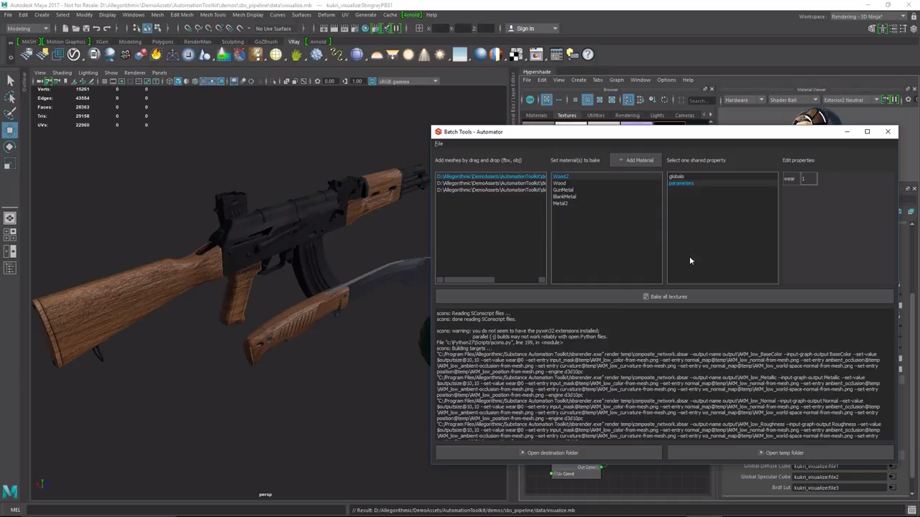Click the V-Ray logo shelf icon
The height and width of the screenshot is (517, 920).
click(x=74, y=55)
